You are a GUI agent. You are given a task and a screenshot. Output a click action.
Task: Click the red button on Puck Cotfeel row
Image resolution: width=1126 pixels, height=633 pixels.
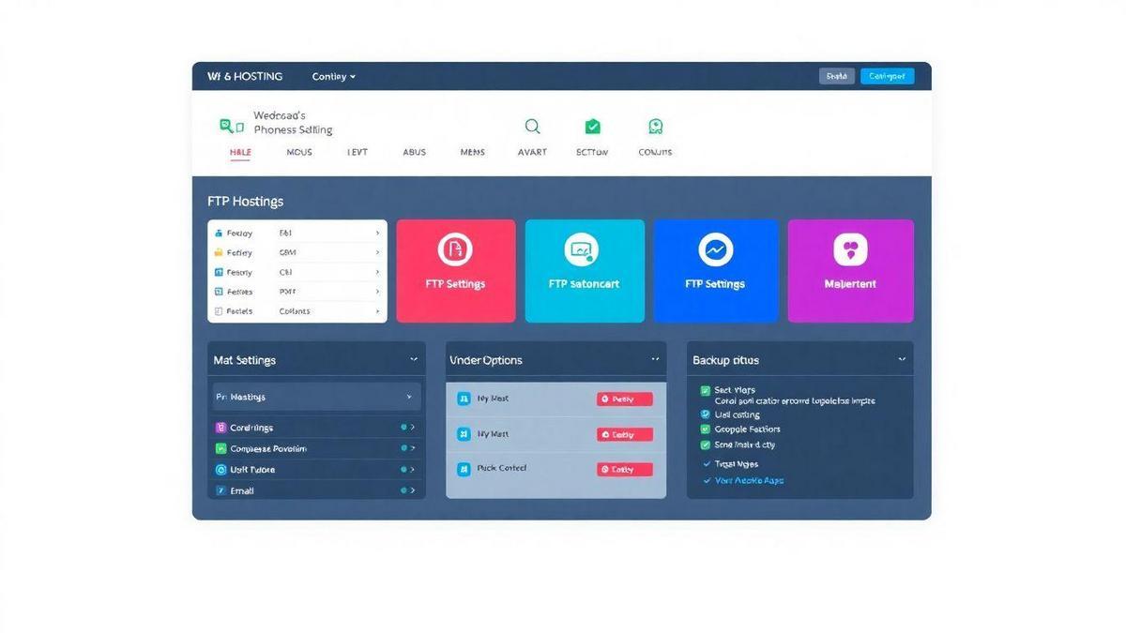[625, 470]
